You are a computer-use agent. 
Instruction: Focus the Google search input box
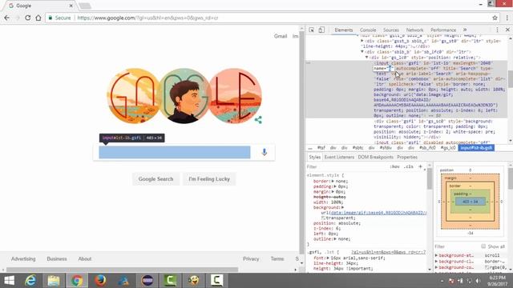[x=175, y=153]
